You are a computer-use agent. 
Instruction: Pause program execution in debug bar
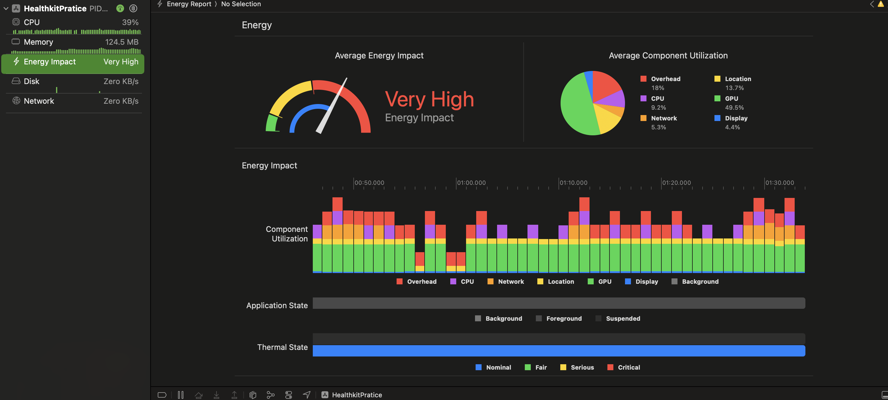point(181,395)
